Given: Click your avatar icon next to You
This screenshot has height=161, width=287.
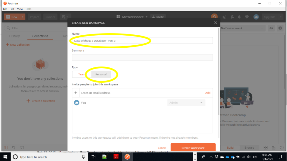Looking at the screenshot, I should (76, 103).
